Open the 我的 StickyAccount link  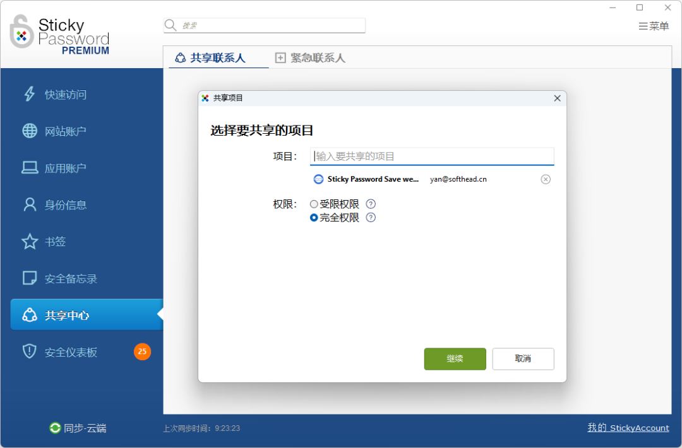pyautogui.click(x=628, y=428)
